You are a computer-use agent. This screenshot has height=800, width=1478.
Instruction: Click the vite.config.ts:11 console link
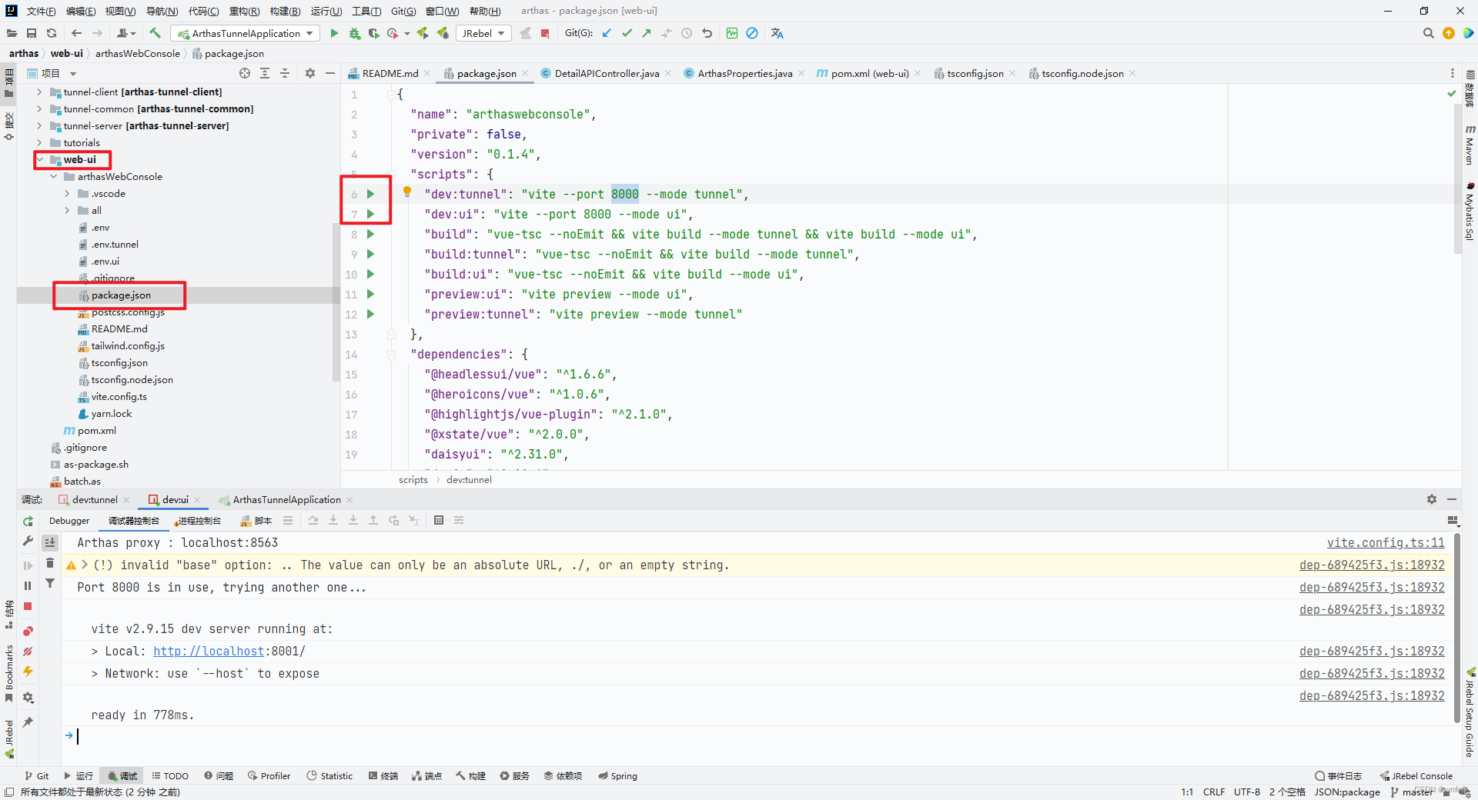tap(1386, 542)
